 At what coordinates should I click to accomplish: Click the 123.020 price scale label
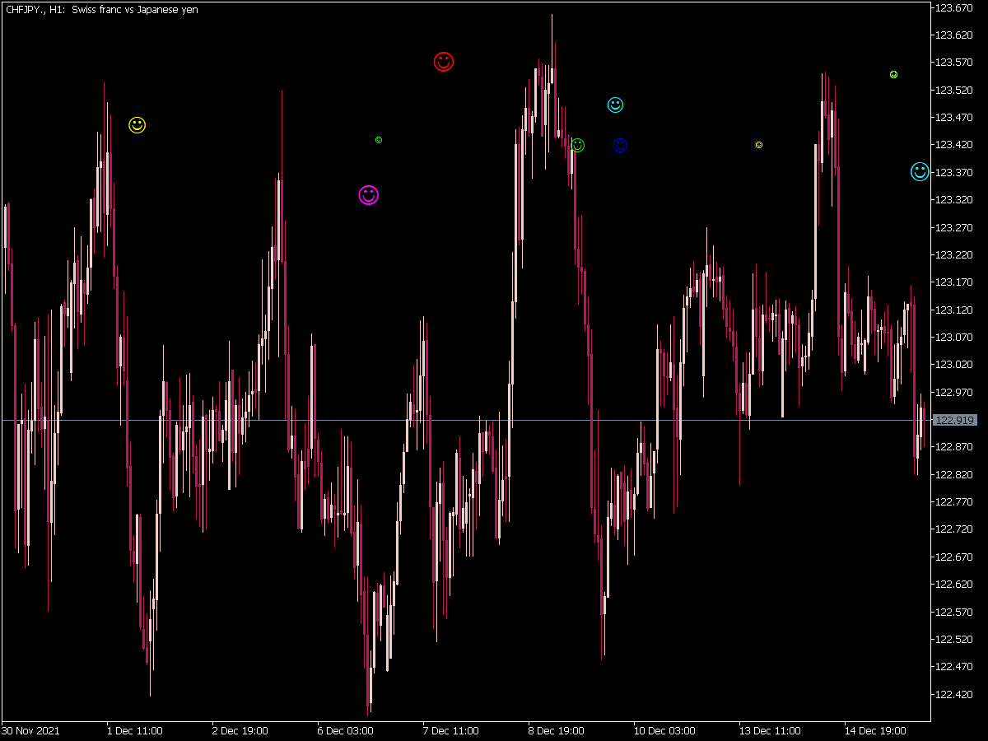pyautogui.click(x=955, y=365)
